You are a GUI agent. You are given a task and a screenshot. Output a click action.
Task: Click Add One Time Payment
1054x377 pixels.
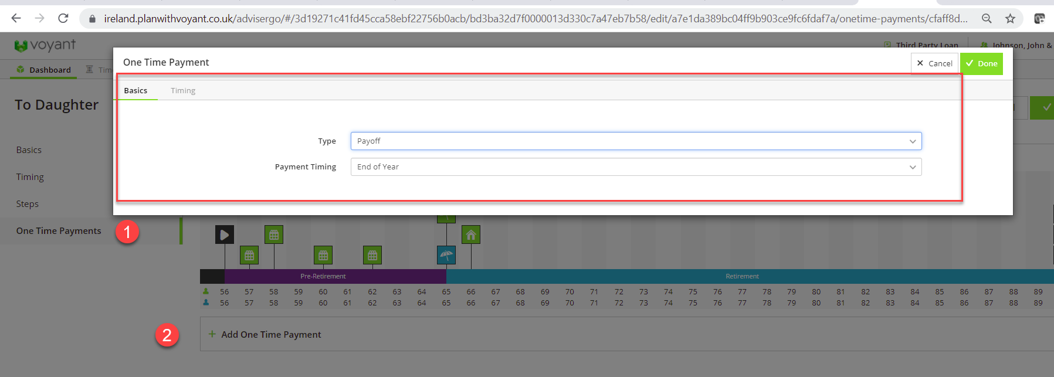[271, 334]
